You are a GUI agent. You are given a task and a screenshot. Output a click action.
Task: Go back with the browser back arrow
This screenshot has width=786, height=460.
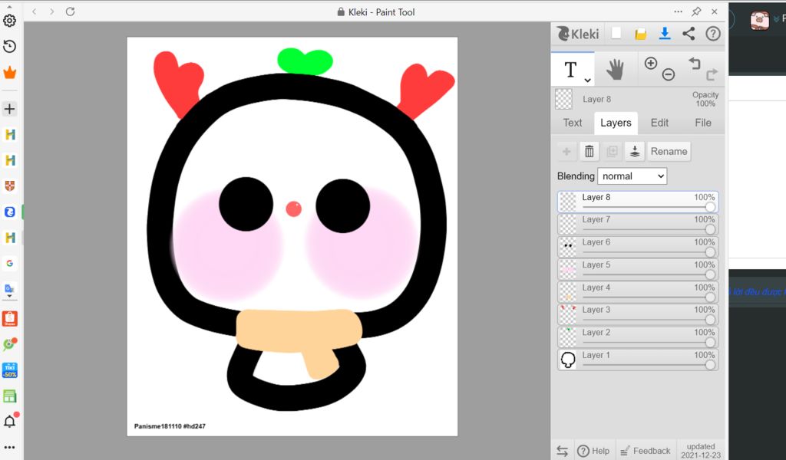34,11
